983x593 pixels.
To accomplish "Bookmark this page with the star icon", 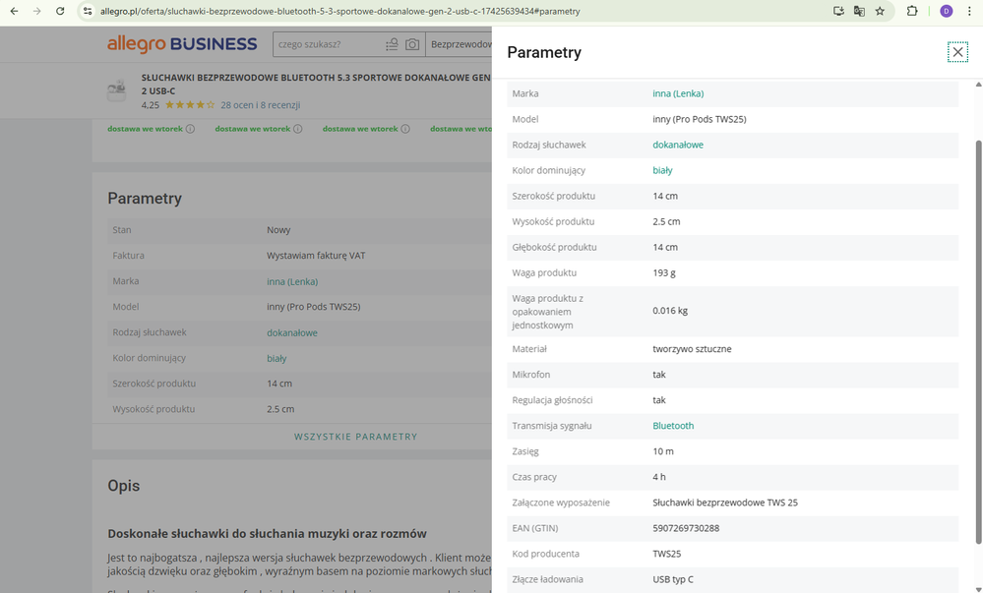I will click(880, 11).
